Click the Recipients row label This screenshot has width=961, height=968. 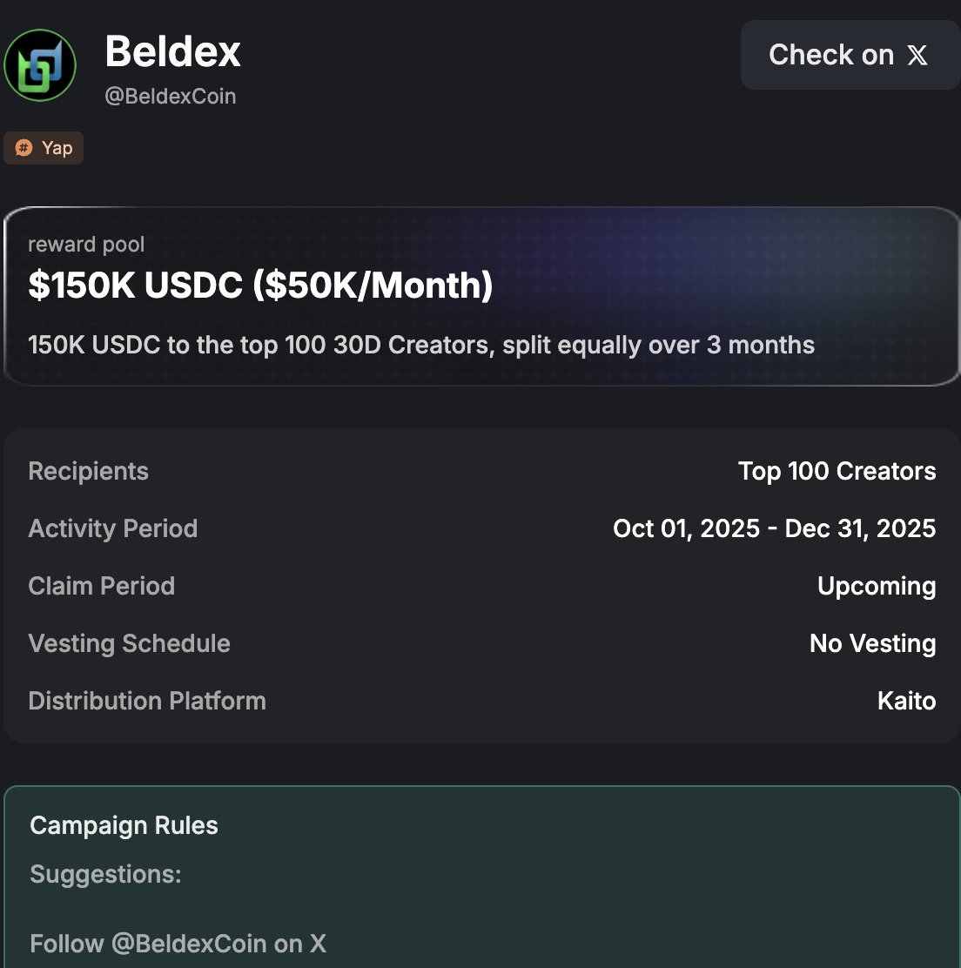[88, 471]
